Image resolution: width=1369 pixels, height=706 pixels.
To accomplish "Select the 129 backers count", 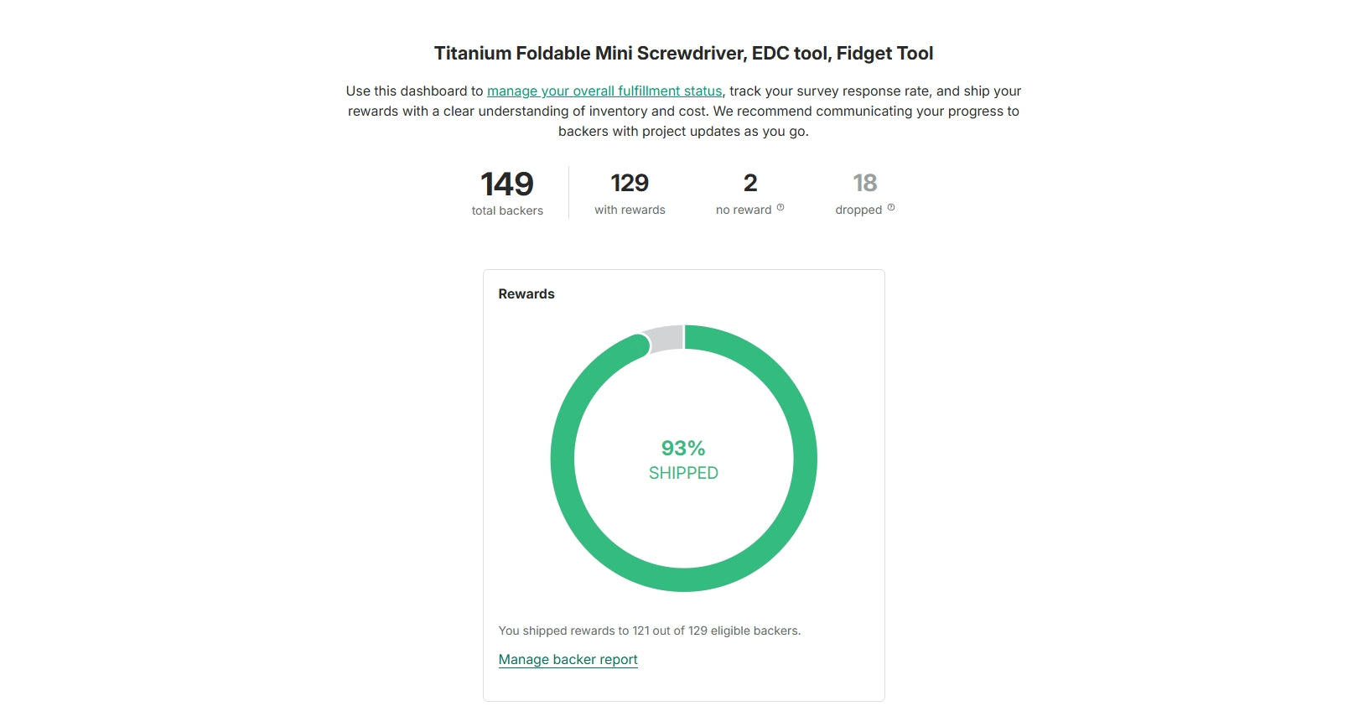I will (x=630, y=183).
